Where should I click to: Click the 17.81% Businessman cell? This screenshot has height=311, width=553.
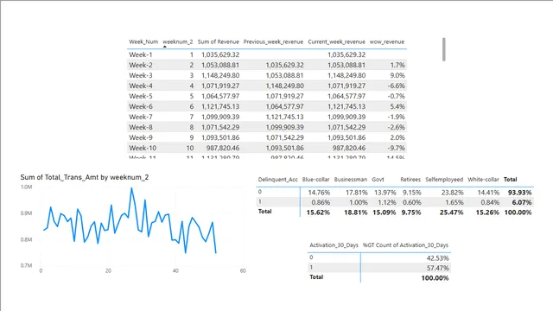click(x=357, y=193)
